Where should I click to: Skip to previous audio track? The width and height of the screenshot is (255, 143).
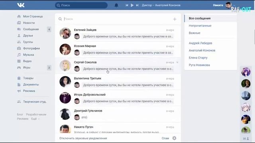click(127, 5)
